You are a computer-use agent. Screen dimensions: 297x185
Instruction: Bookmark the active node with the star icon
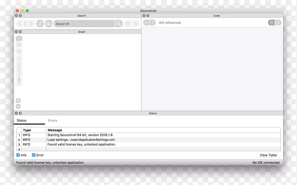128,24
